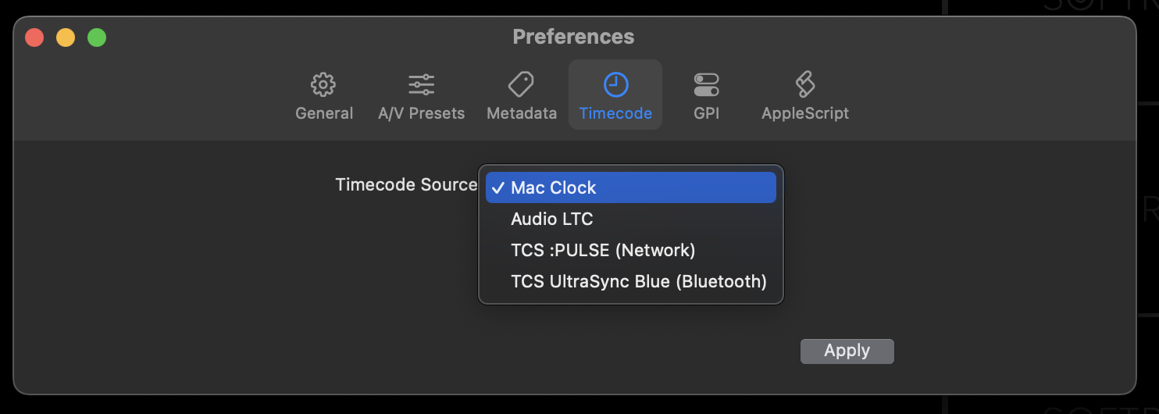Minimize Preferences using the yellow button

(66, 37)
